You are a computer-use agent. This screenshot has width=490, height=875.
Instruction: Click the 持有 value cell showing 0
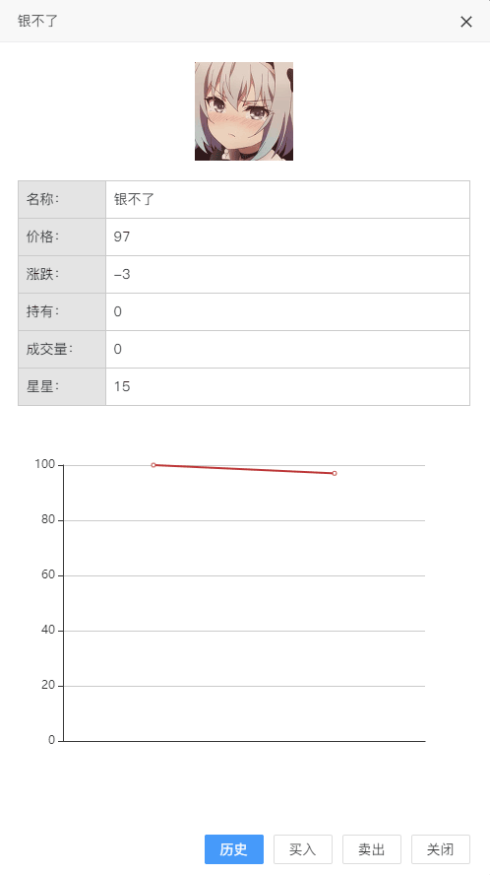pos(287,311)
